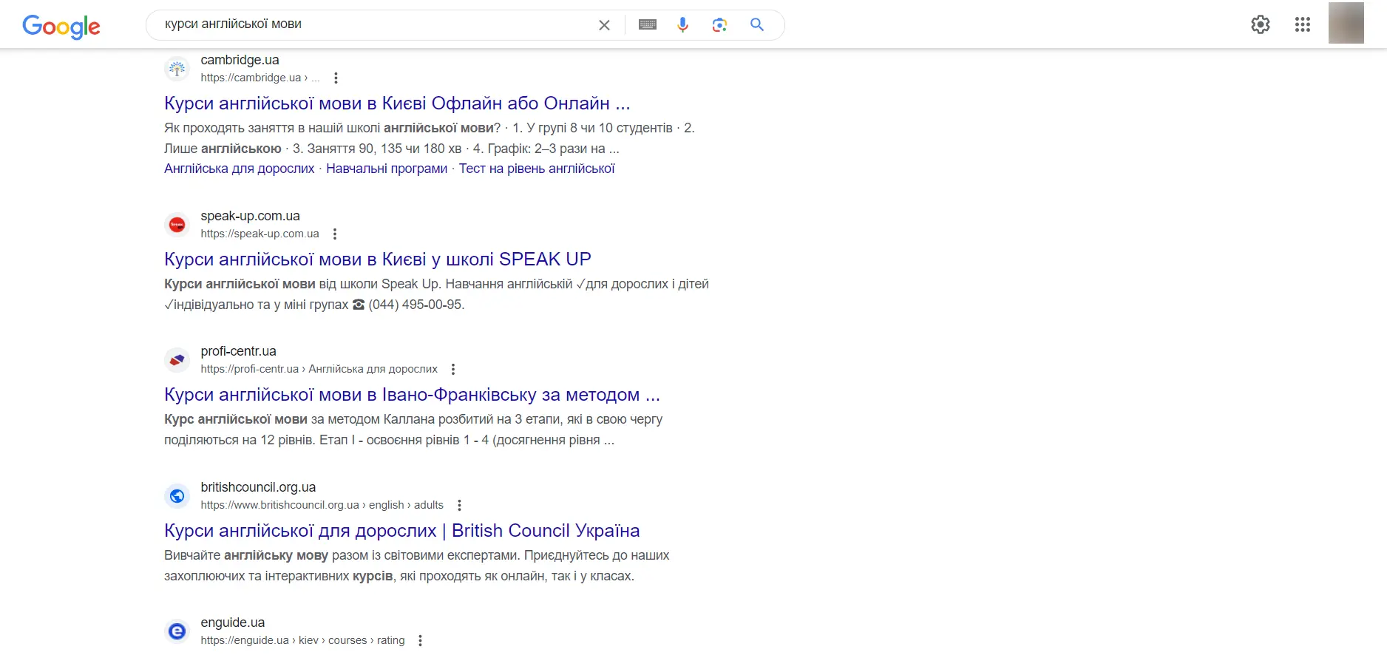The image size is (1387, 658).
Task: Open more options for profi-centr.ua result
Action: pyautogui.click(x=453, y=369)
